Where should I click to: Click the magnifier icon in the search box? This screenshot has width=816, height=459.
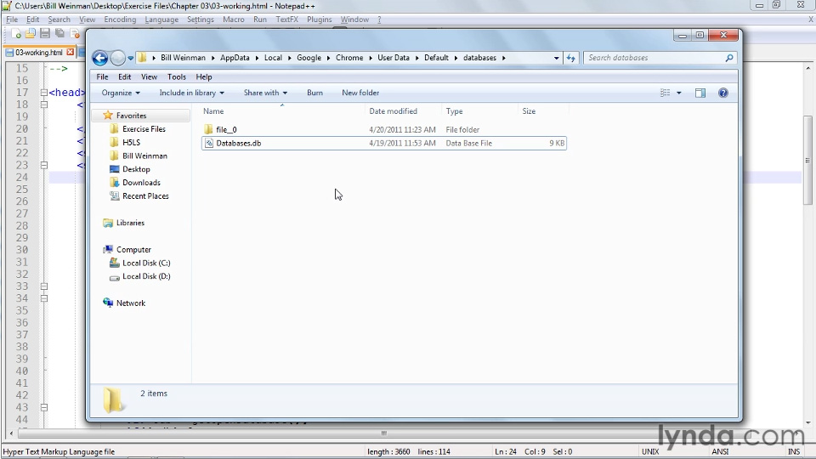click(x=729, y=58)
